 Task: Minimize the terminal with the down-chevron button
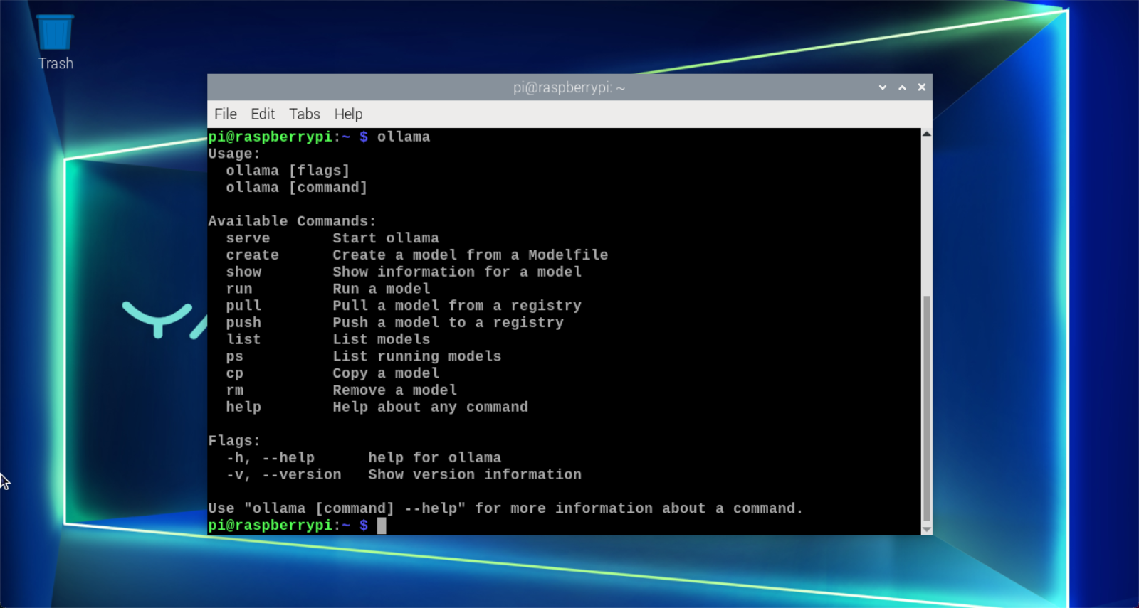(x=883, y=87)
